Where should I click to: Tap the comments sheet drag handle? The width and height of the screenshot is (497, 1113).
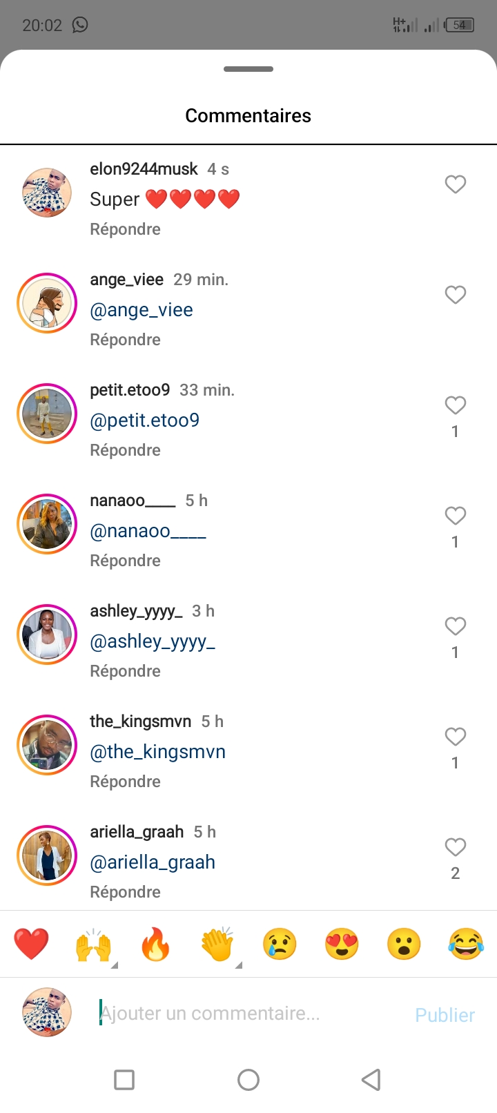(x=248, y=69)
